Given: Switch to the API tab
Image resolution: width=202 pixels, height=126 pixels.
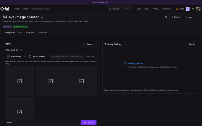Looking at the screenshot, I should pyautogui.click(x=21, y=32).
